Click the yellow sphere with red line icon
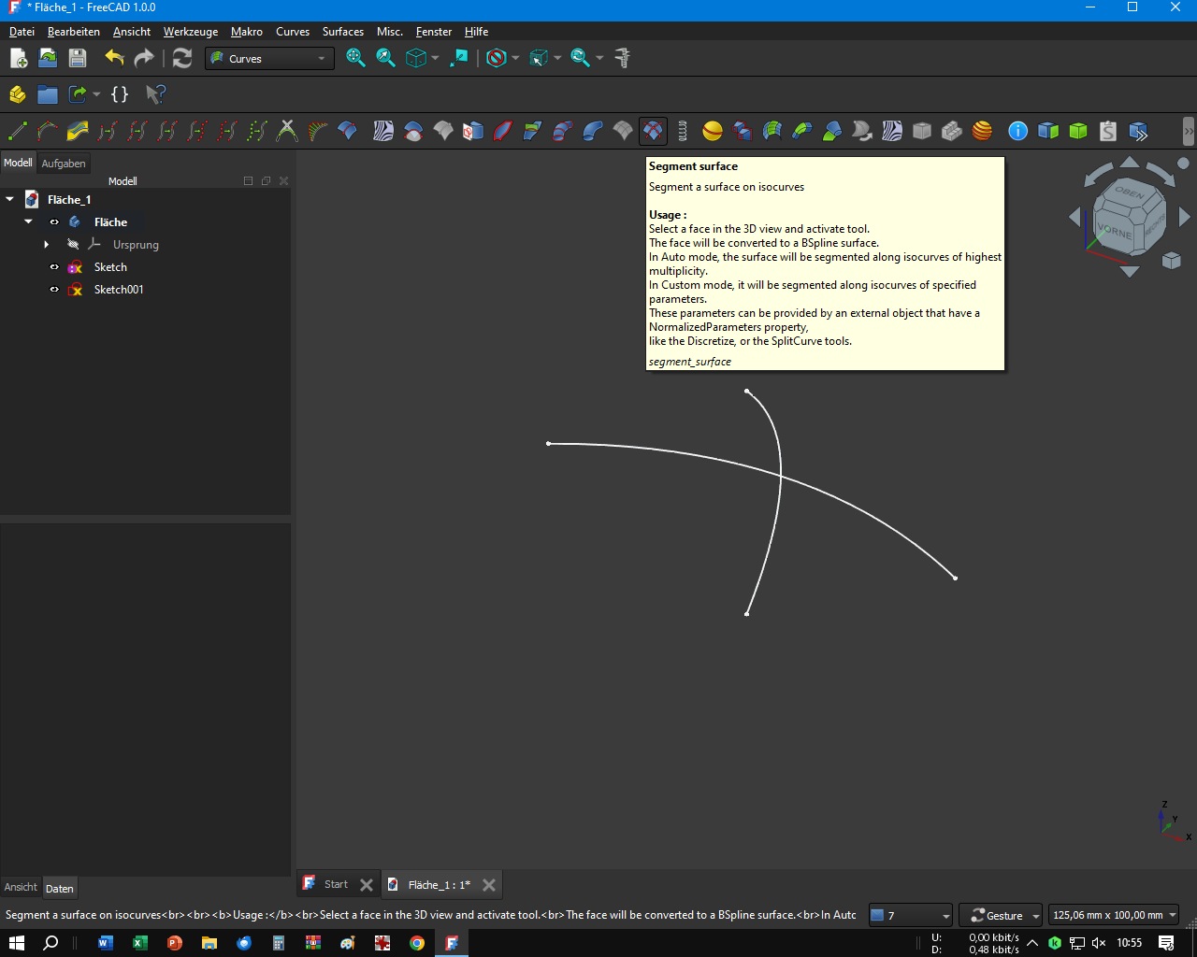Image resolution: width=1197 pixels, height=957 pixels. point(713,131)
